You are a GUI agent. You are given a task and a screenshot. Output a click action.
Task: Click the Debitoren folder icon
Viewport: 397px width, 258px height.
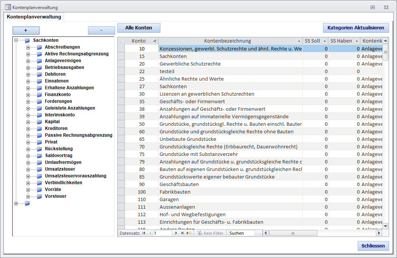[39, 74]
